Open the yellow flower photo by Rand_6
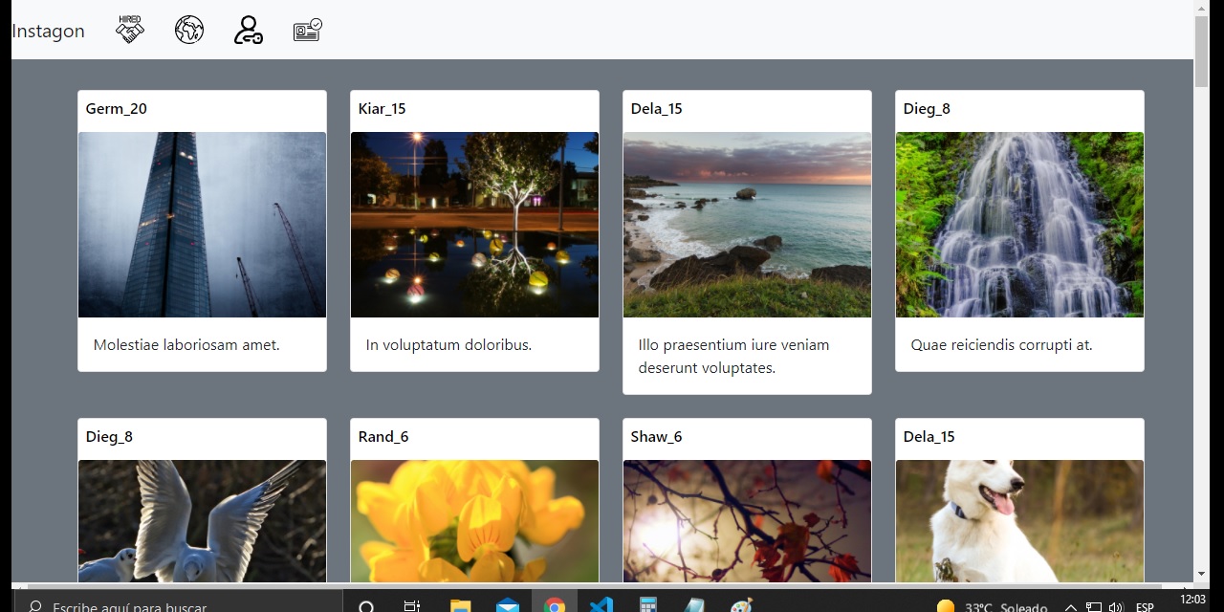This screenshot has height=612, width=1224. pos(474,521)
